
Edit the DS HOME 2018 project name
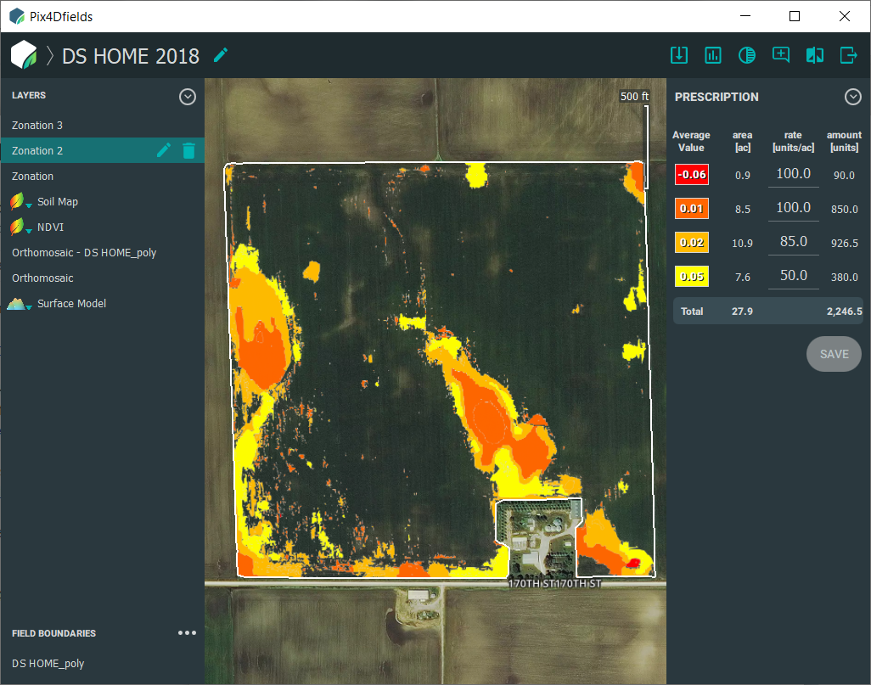coord(221,55)
